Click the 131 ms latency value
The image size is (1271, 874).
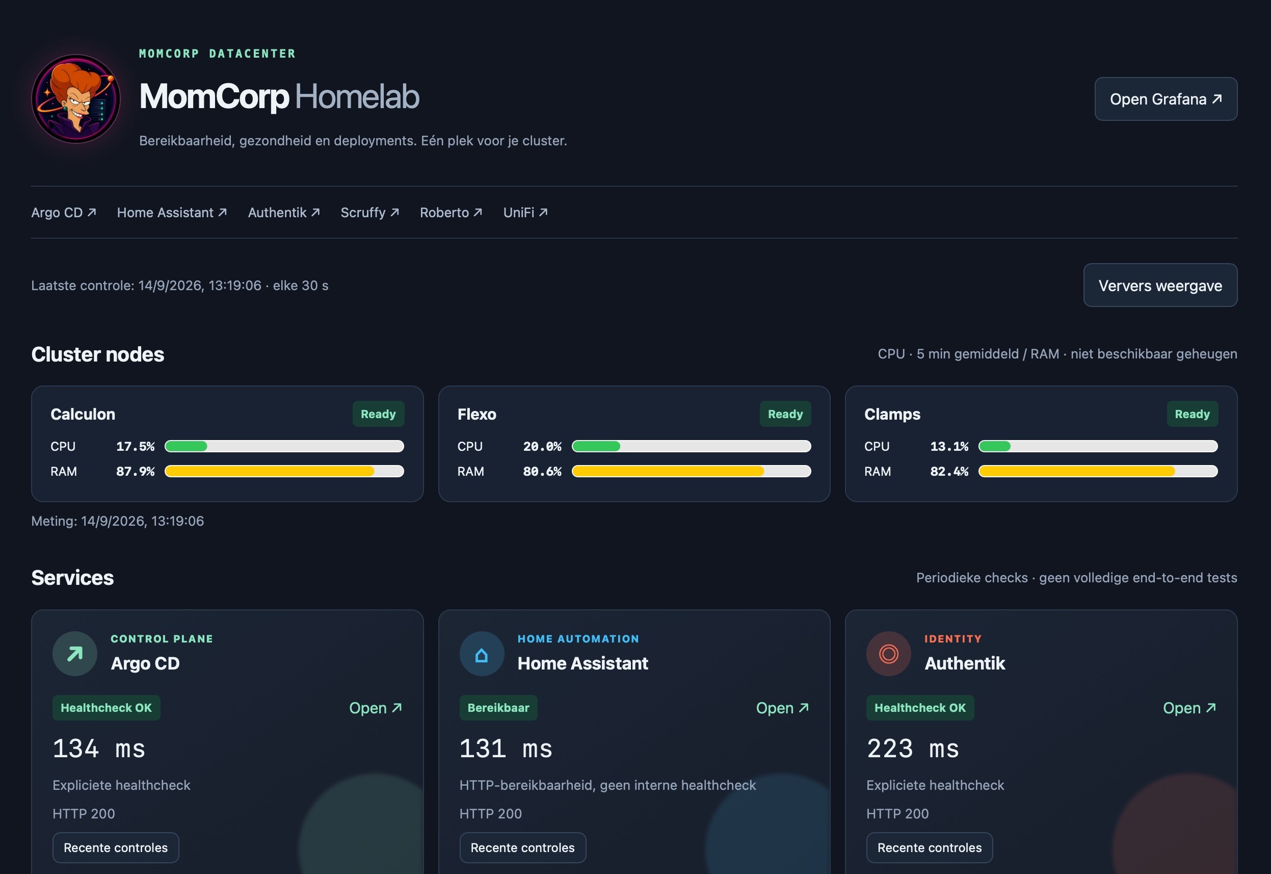point(506,749)
